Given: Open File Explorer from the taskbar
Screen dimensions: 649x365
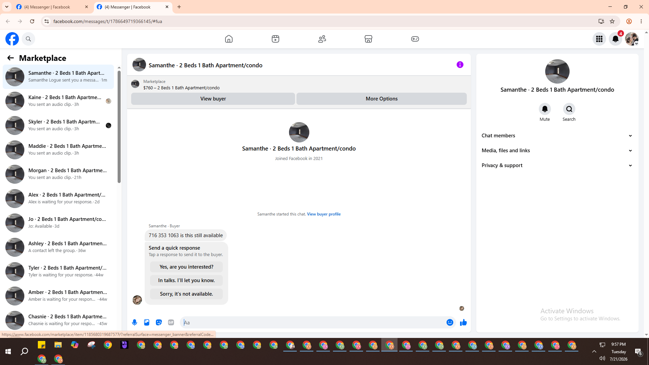Looking at the screenshot, I should [x=58, y=345].
